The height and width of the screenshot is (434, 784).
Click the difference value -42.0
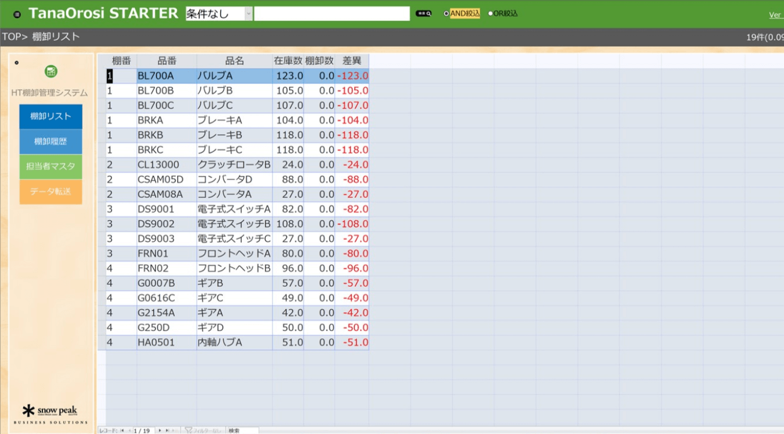(351, 313)
